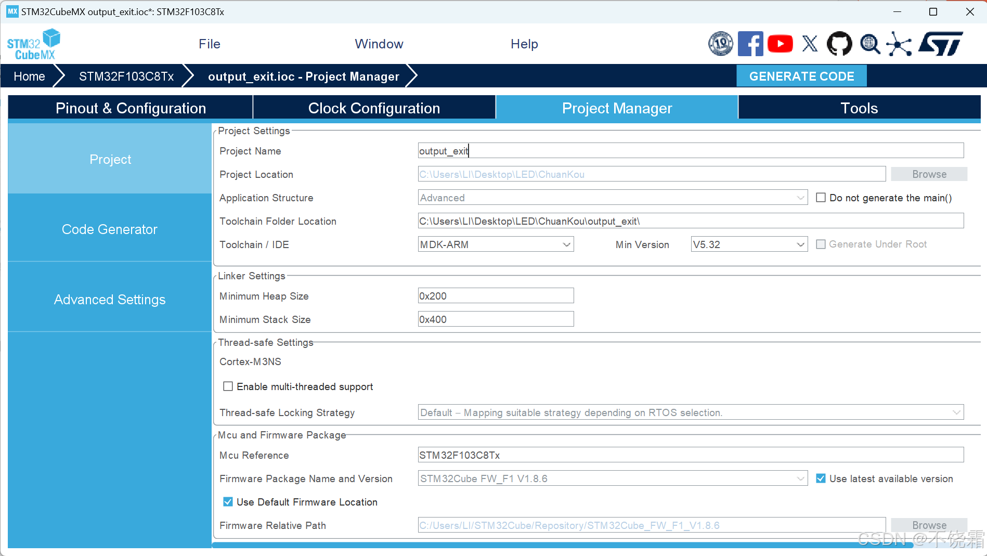Click Browse next to Firmware Relative Path

(x=929, y=525)
